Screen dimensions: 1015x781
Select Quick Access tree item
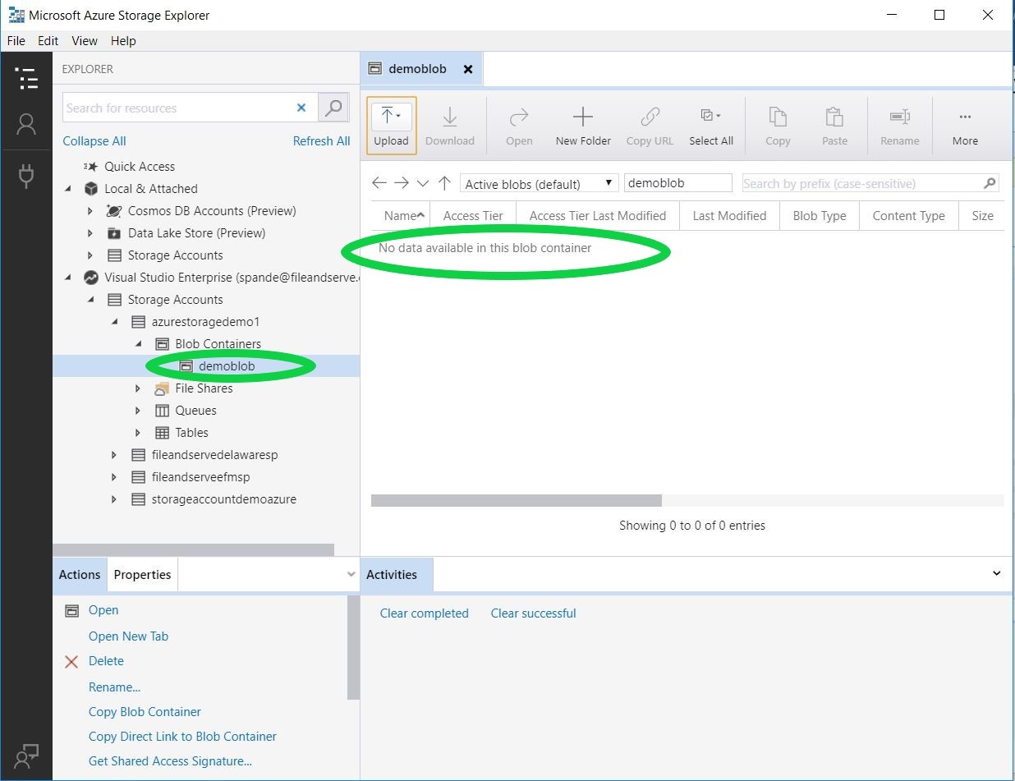140,167
